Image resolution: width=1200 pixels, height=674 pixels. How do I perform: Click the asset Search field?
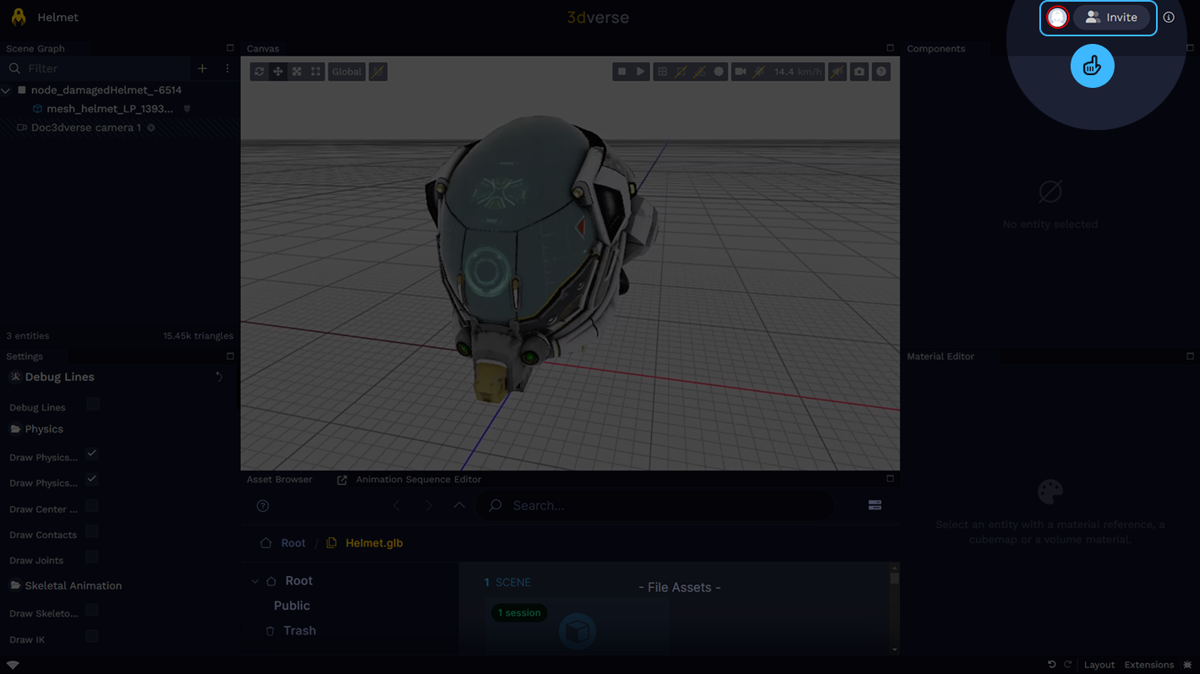pos(660,506)
